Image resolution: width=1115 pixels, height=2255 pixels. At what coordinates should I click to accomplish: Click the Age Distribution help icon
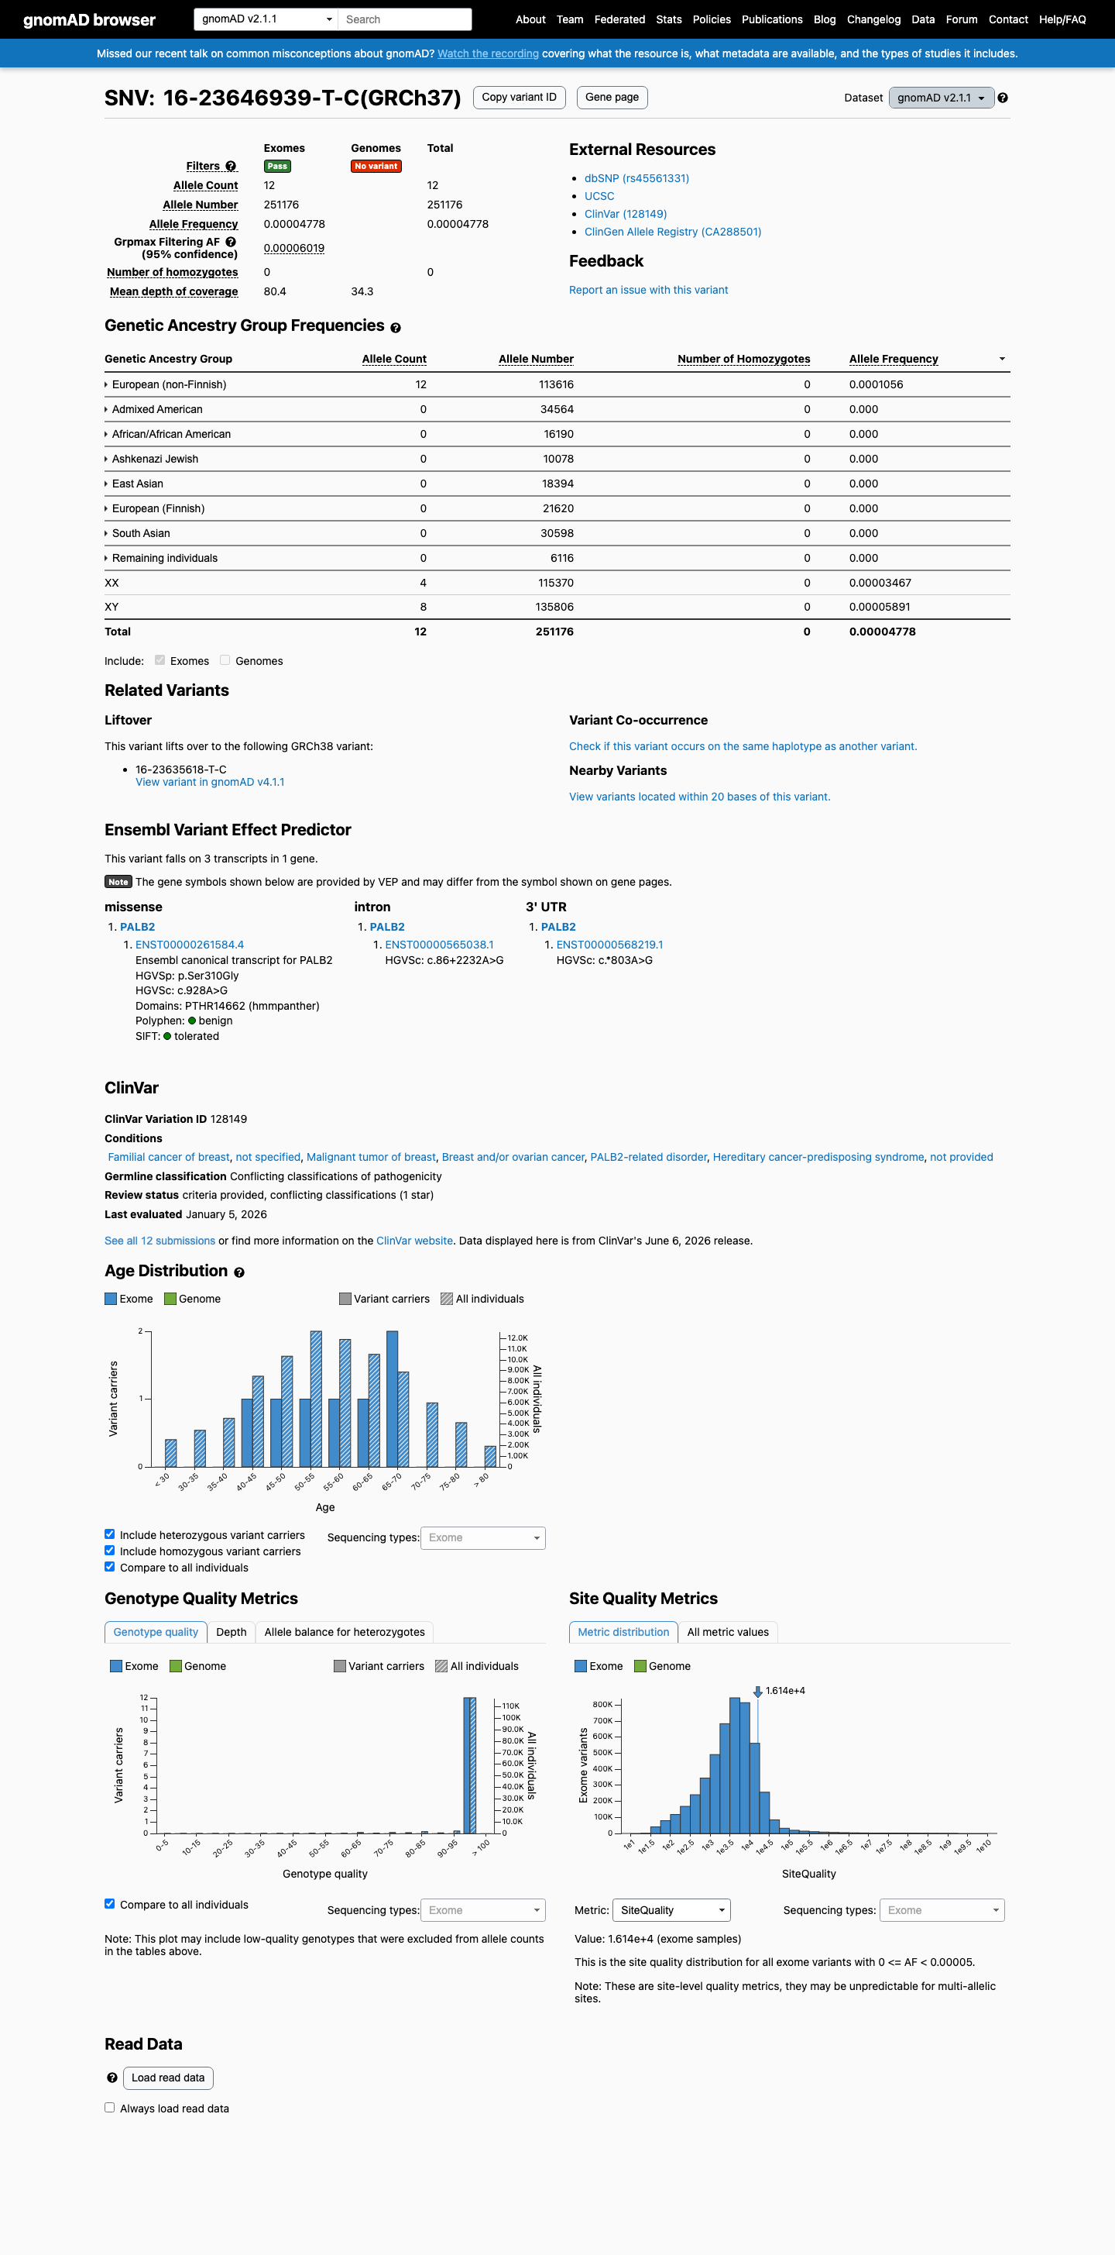pos(238,1272)
